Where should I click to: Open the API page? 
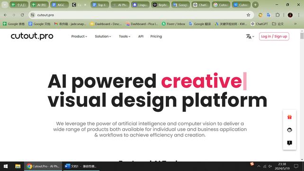(x=141, y=36)
